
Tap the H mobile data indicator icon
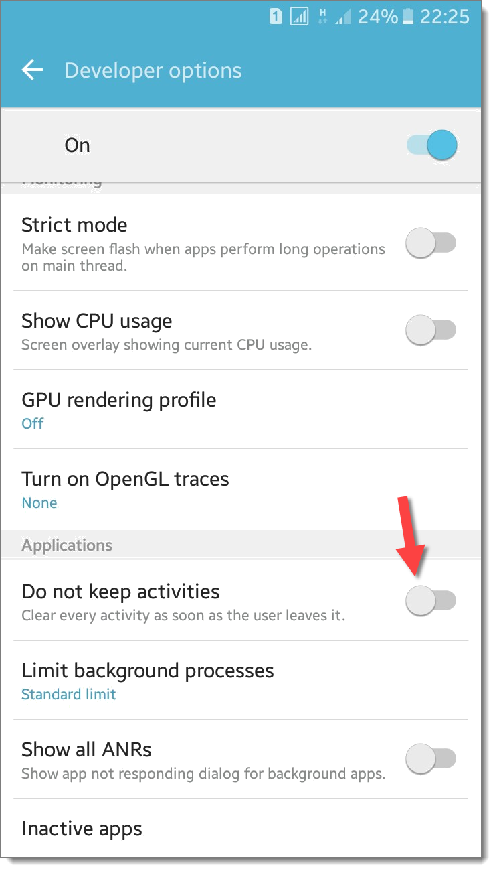point(323,17)
